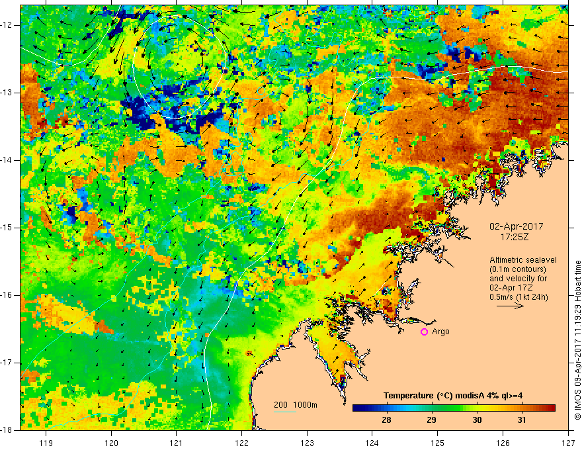Click the time text 17:25Z
The height and width of the screenshot is (450, 582).
pyautogui.click(x=515, y=236)
